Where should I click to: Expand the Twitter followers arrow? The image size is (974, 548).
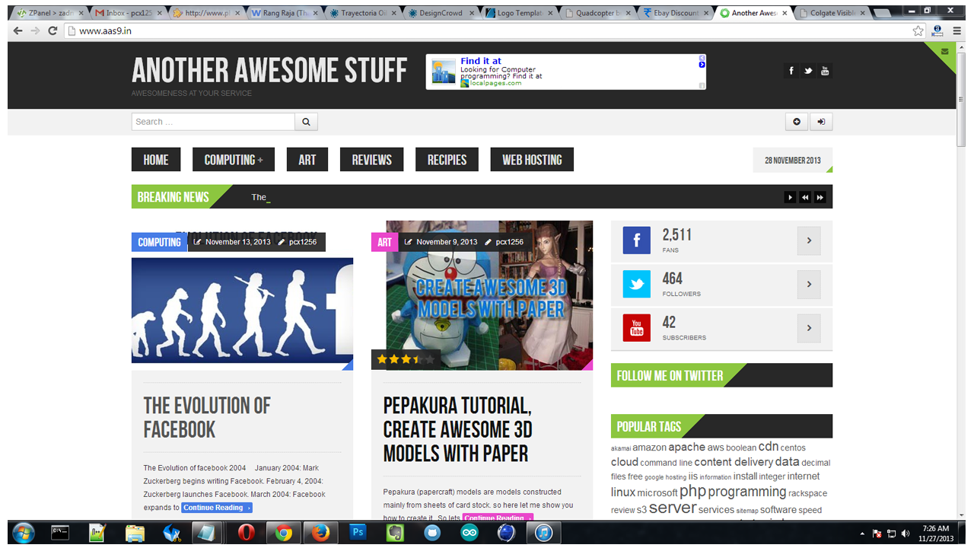click(x=809, y=284)
